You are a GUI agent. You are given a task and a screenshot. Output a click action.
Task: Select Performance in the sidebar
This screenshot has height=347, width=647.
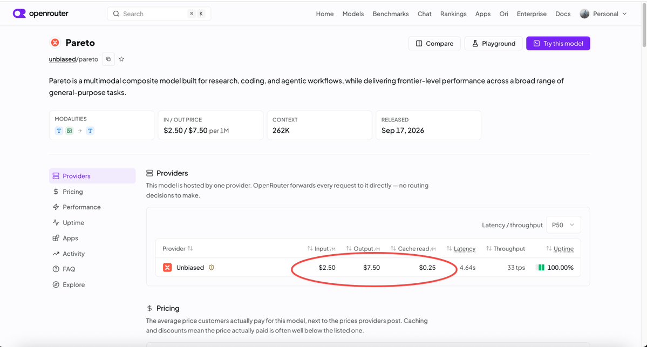pos(92,207)
